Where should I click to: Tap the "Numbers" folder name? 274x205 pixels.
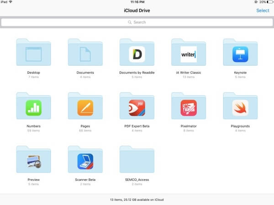[33, 126]
